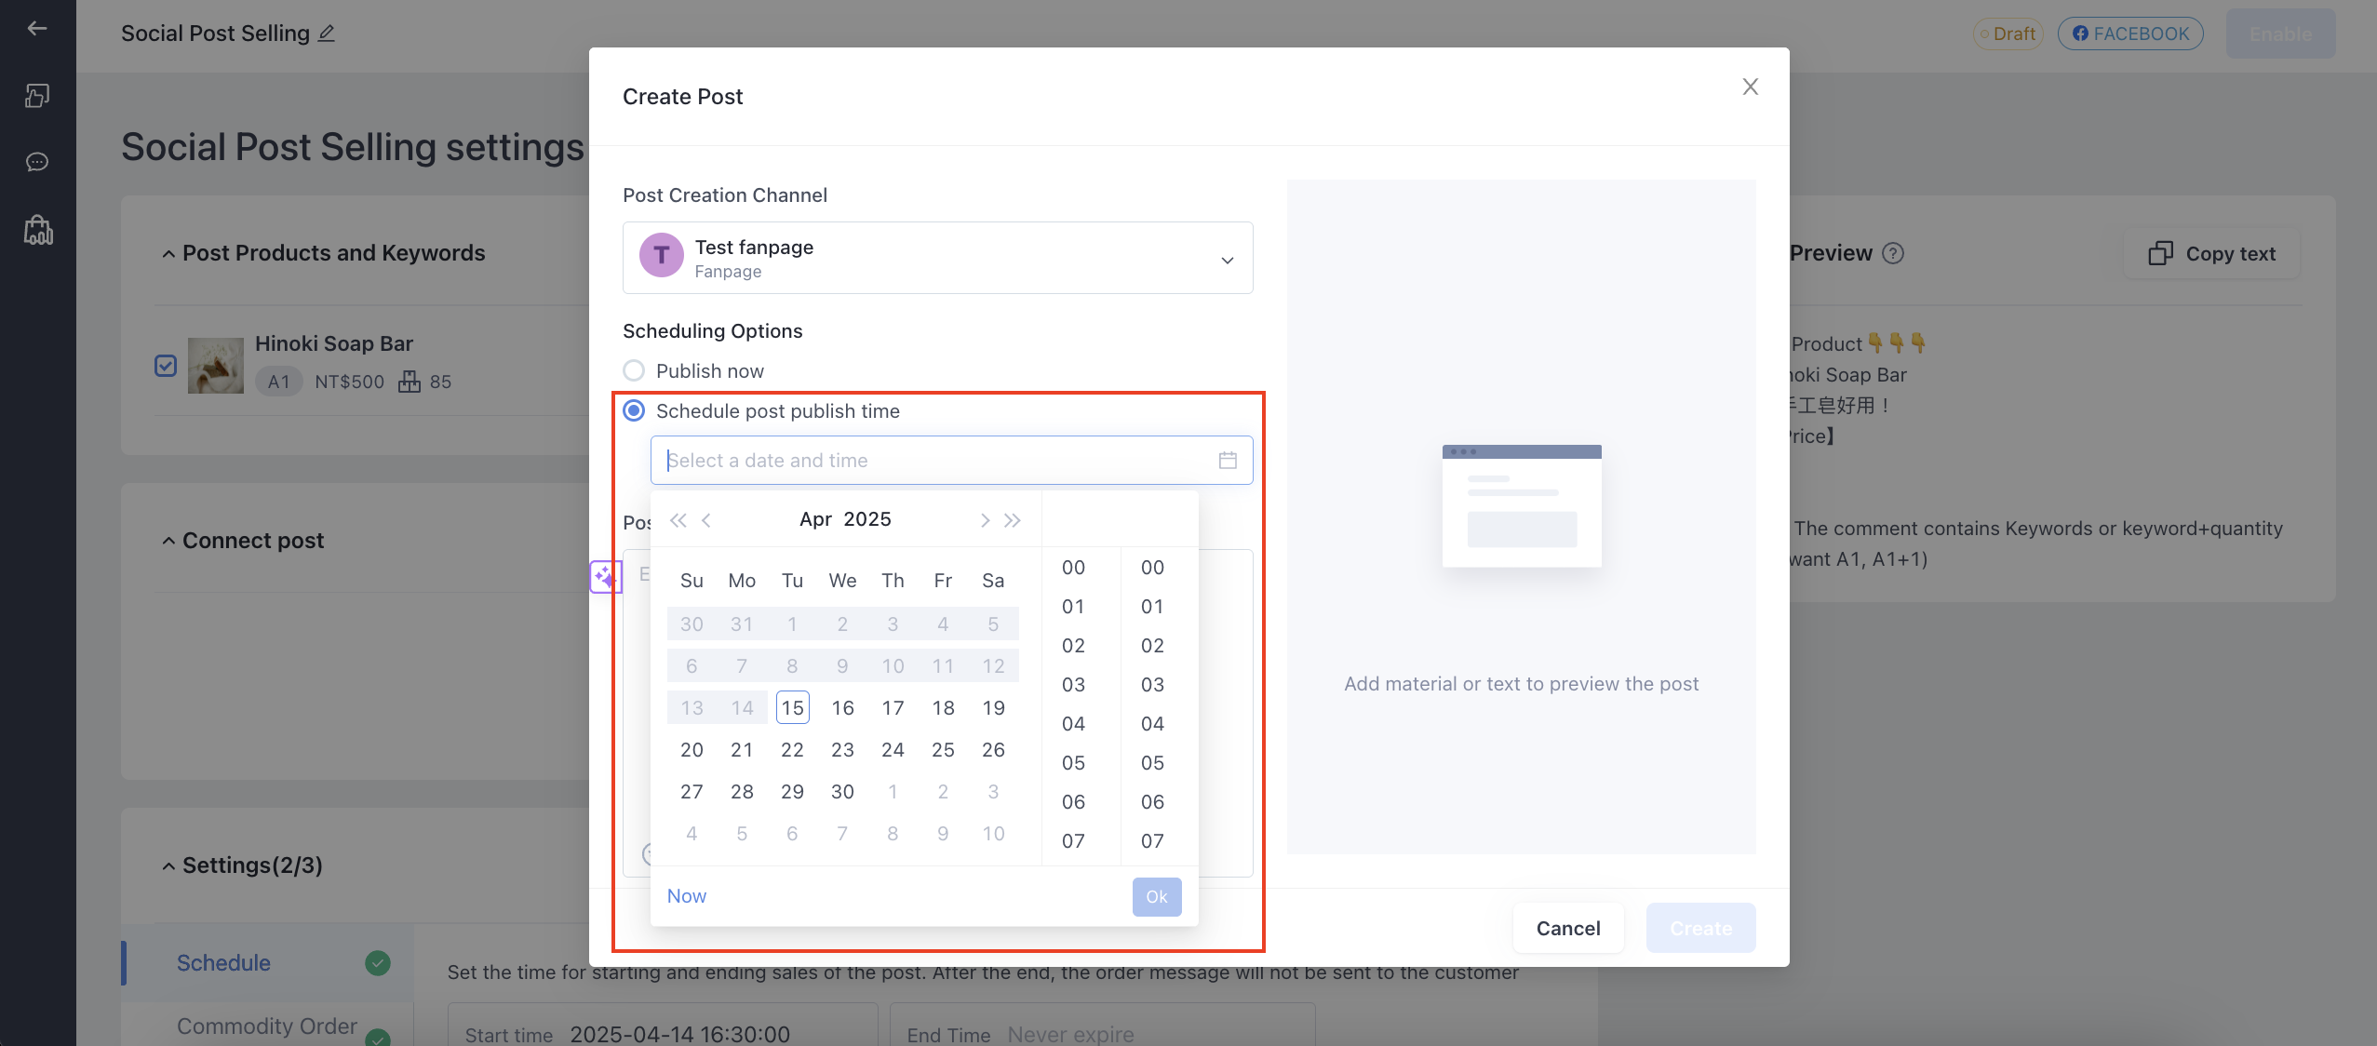
Task: Select Schedule post publish time radio
Action: pyautogui.click(x=634, y=410)
